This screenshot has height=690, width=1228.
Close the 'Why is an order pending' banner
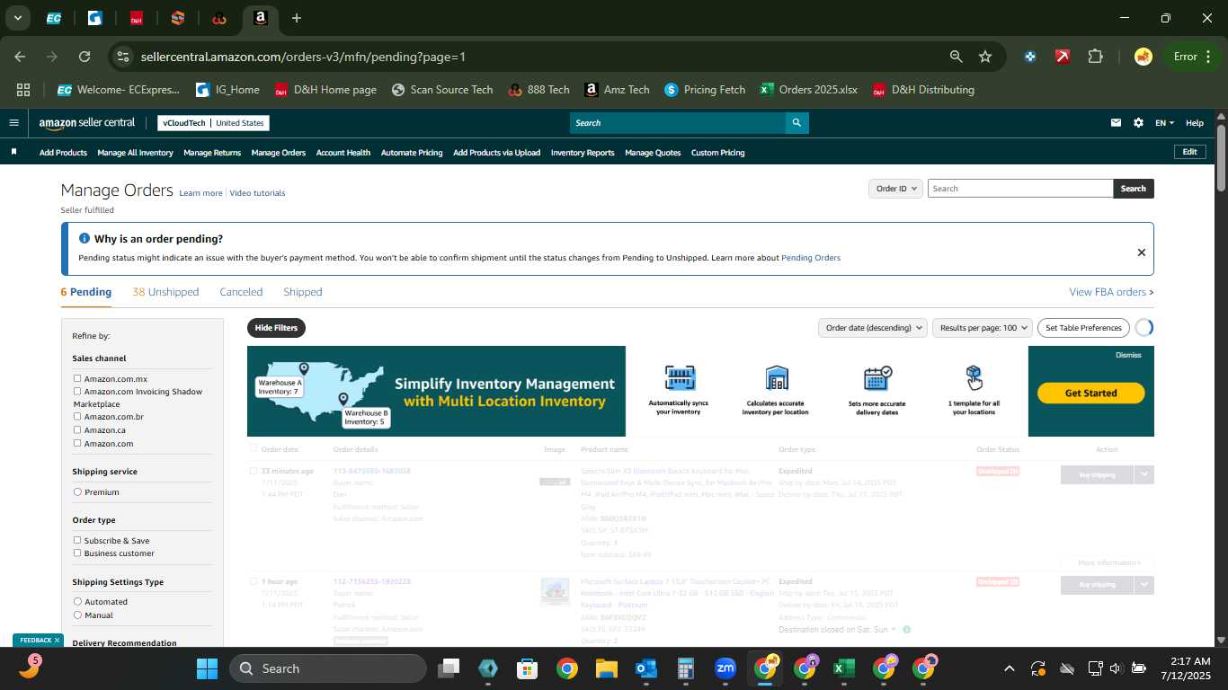pos(1142,252)
